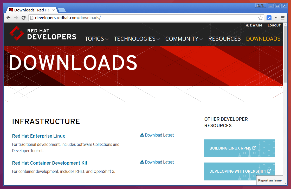Click the LOGOUT link
This screenshot has width=291, height=189.
click(x=274, y=25)
